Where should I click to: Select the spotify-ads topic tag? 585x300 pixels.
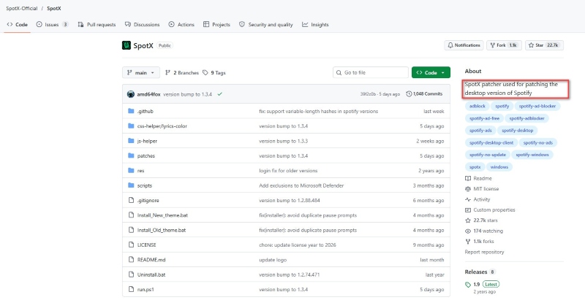[480, 131]
